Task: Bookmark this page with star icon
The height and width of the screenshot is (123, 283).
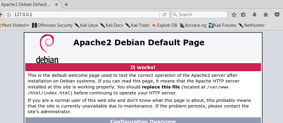Action: 234,15
